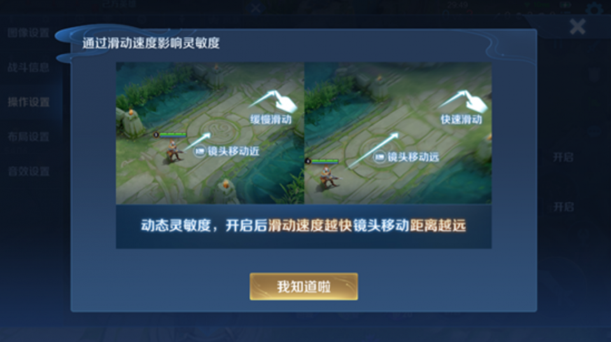Click the dimmed X icon in the top bar
611x342 pixels.
point(256,8)
